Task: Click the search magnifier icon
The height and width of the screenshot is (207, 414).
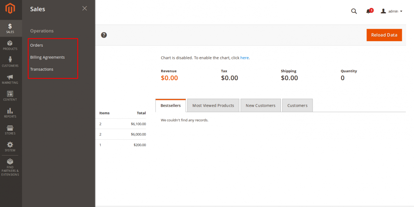Action: [354, 11]
